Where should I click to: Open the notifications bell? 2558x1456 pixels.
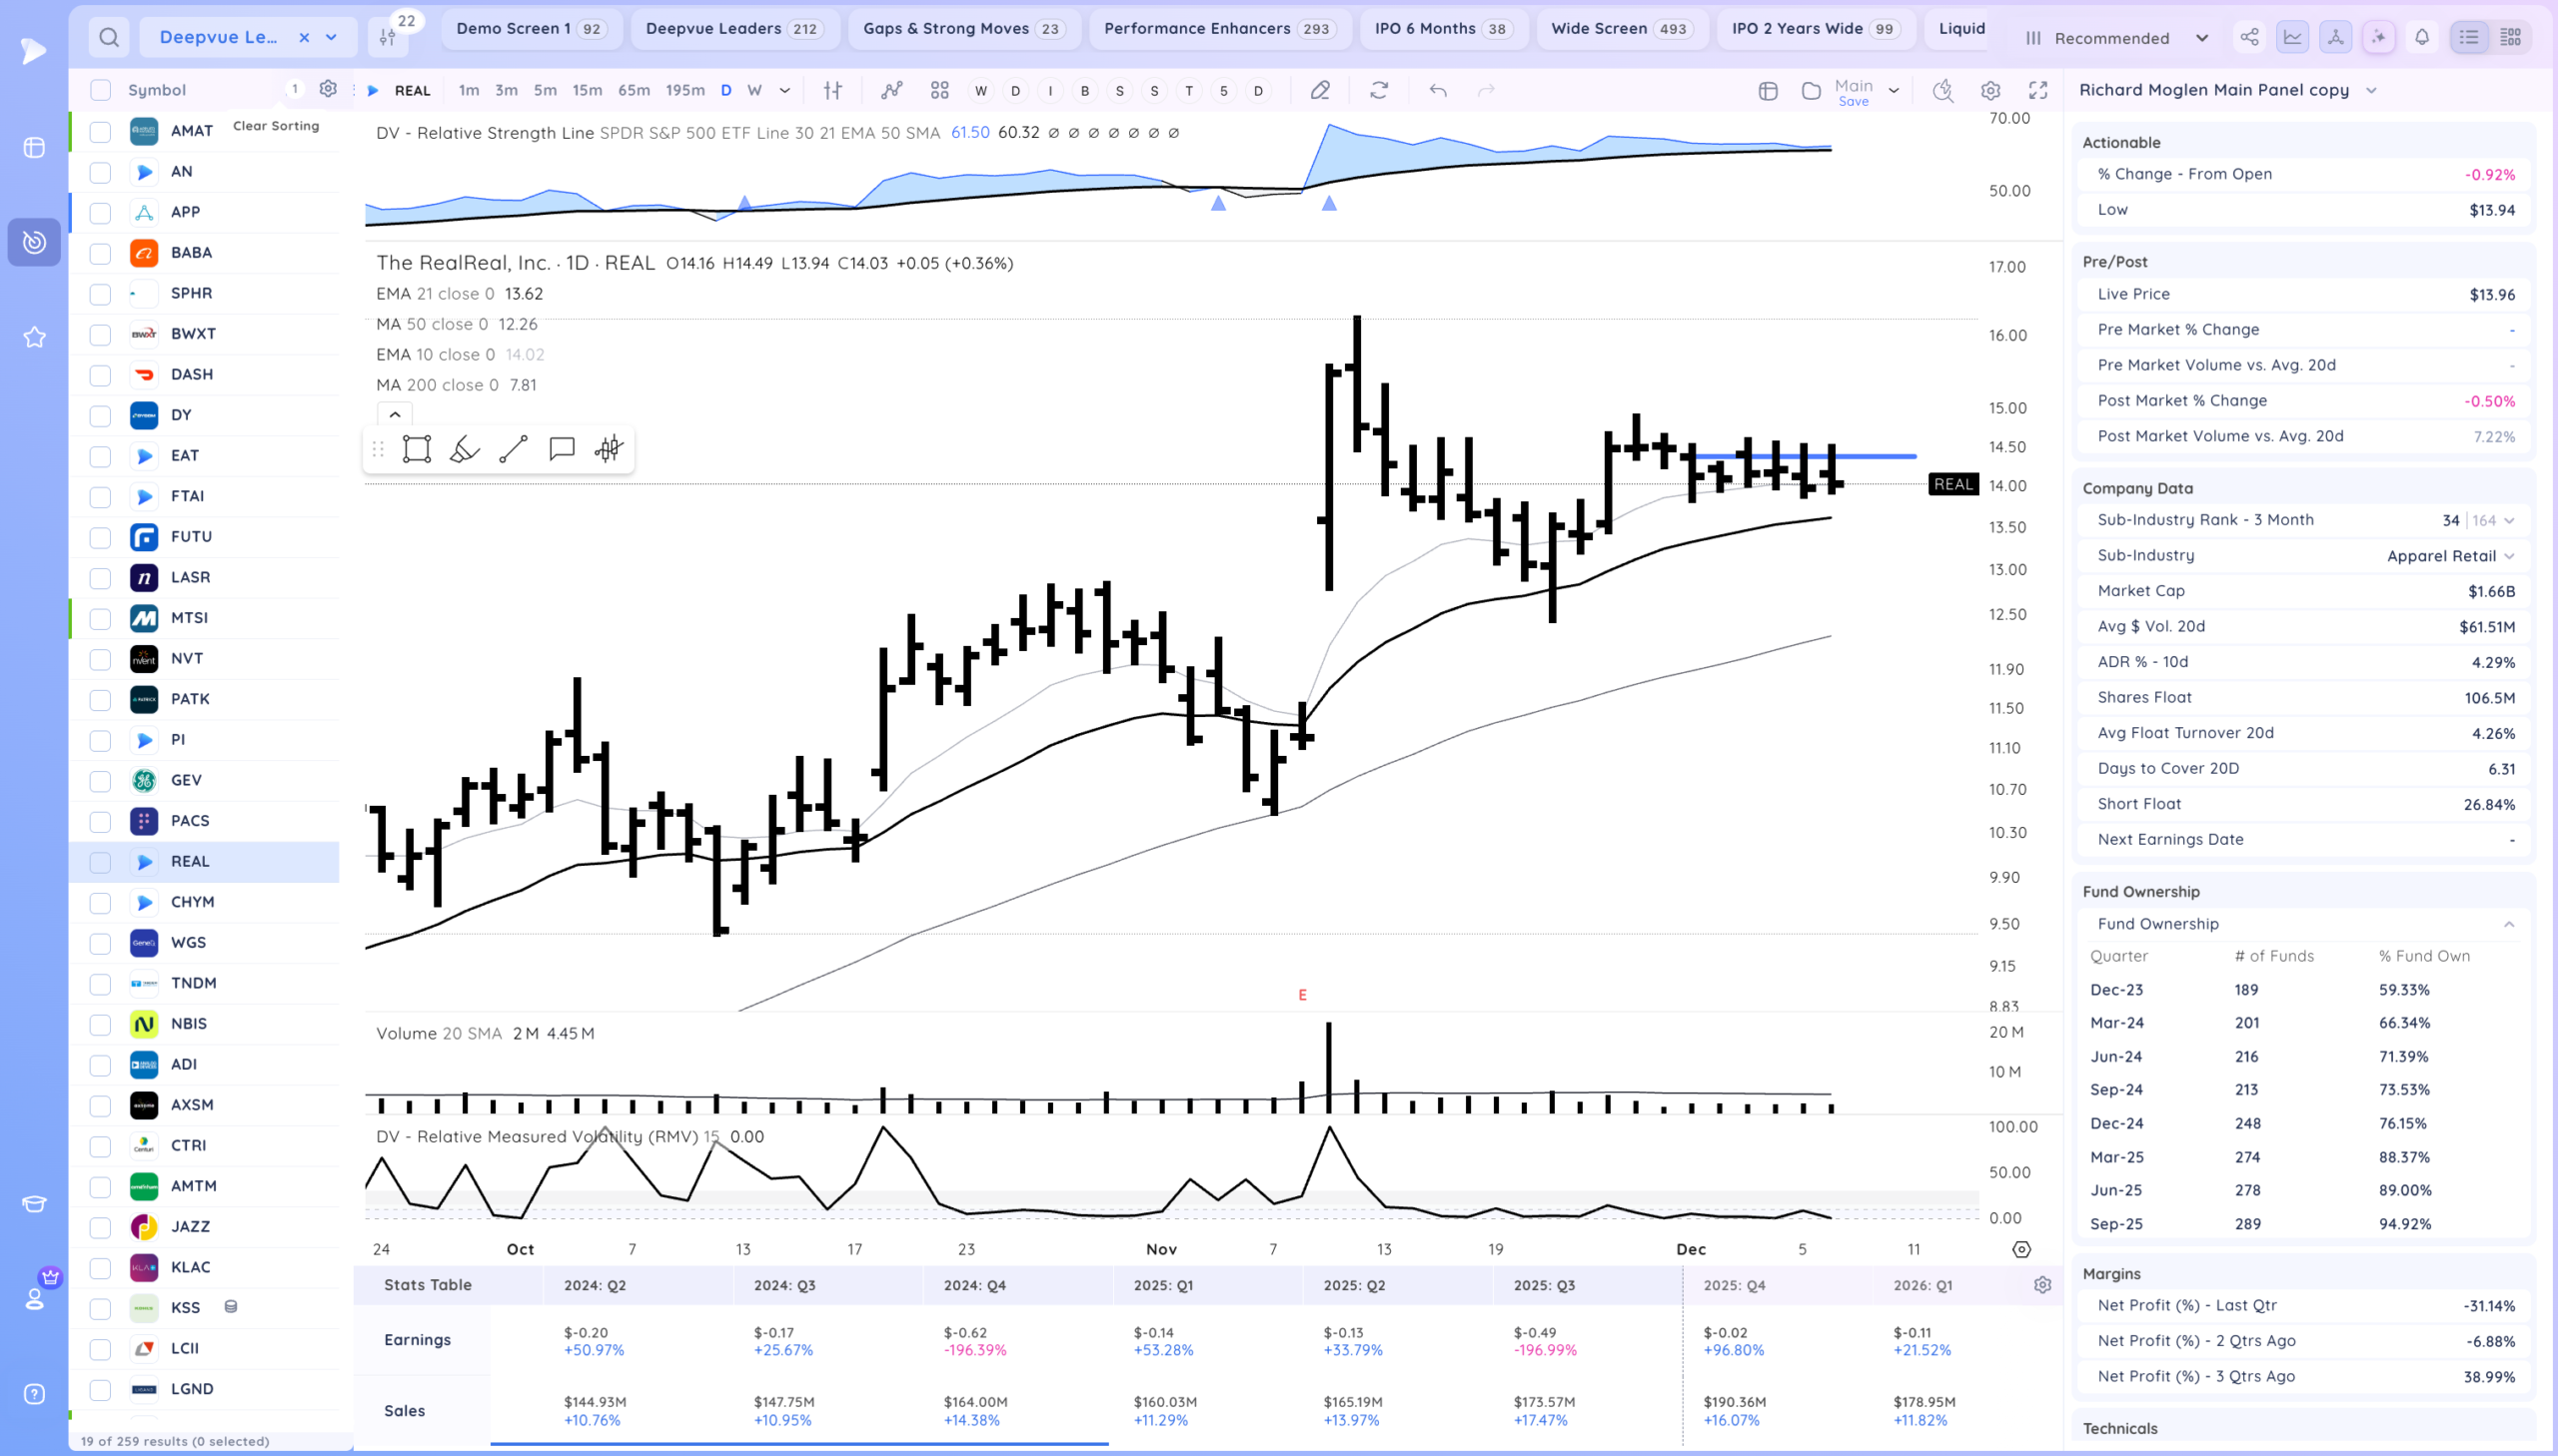2422,37
